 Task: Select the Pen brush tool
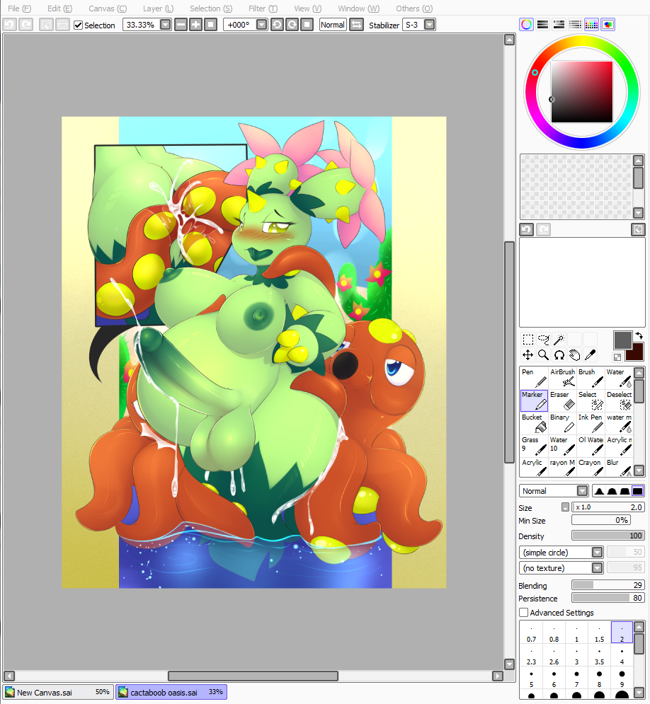coord(534,378)
